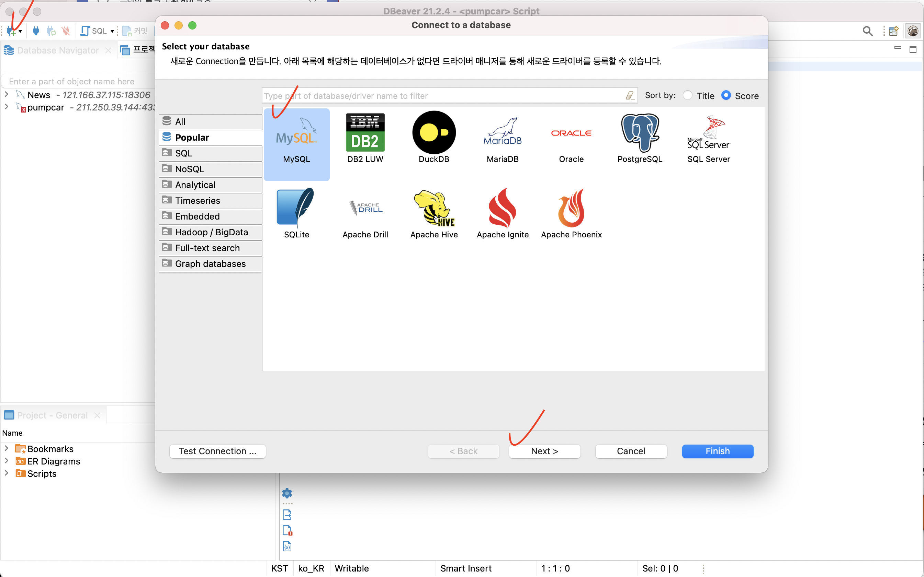Click the Disconnect toolbar icon
The width and height of the screenshot is (924, 577).
[66, 31]
